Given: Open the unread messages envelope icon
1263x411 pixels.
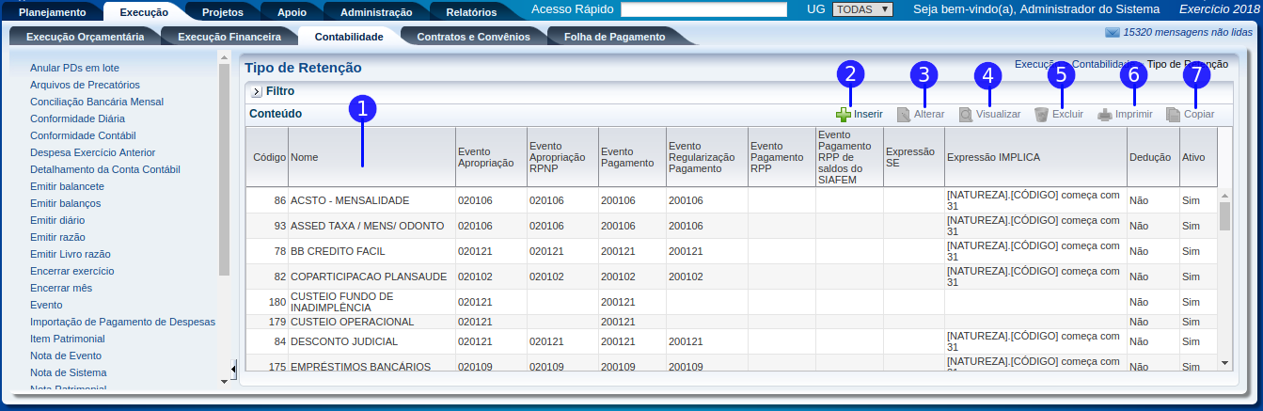Looking at the screenshot, I should coord(1113,33).
